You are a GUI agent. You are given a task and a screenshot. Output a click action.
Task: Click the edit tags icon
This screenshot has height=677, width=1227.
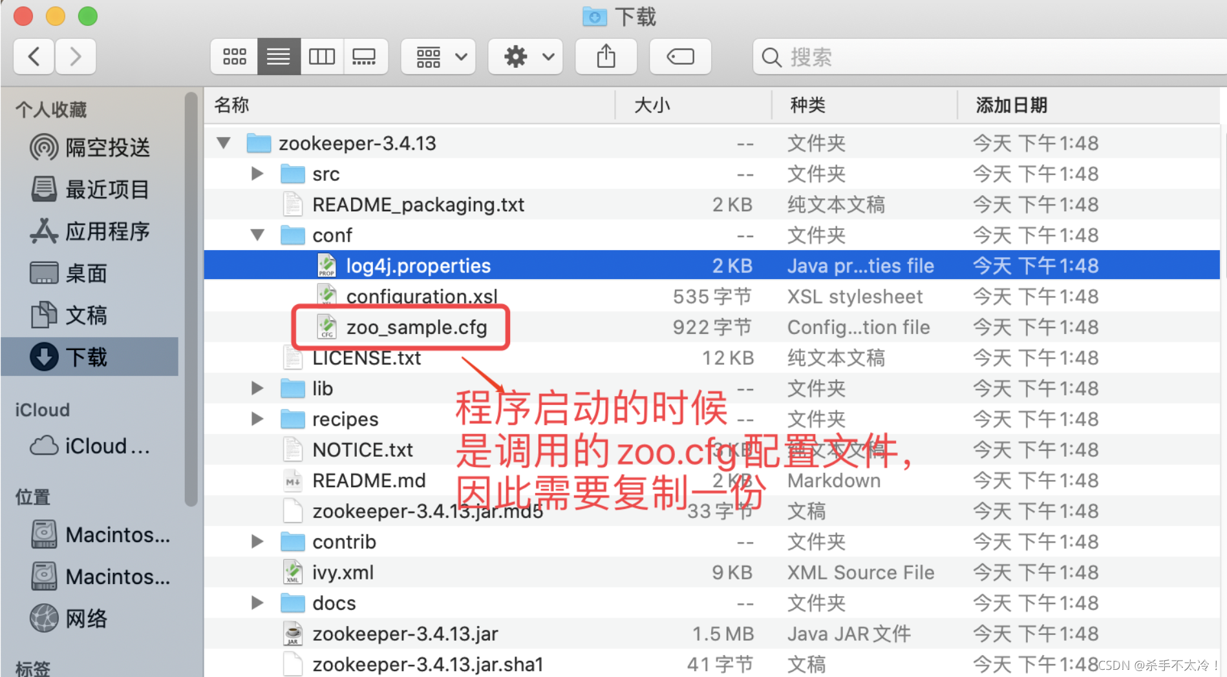(680, 57)
